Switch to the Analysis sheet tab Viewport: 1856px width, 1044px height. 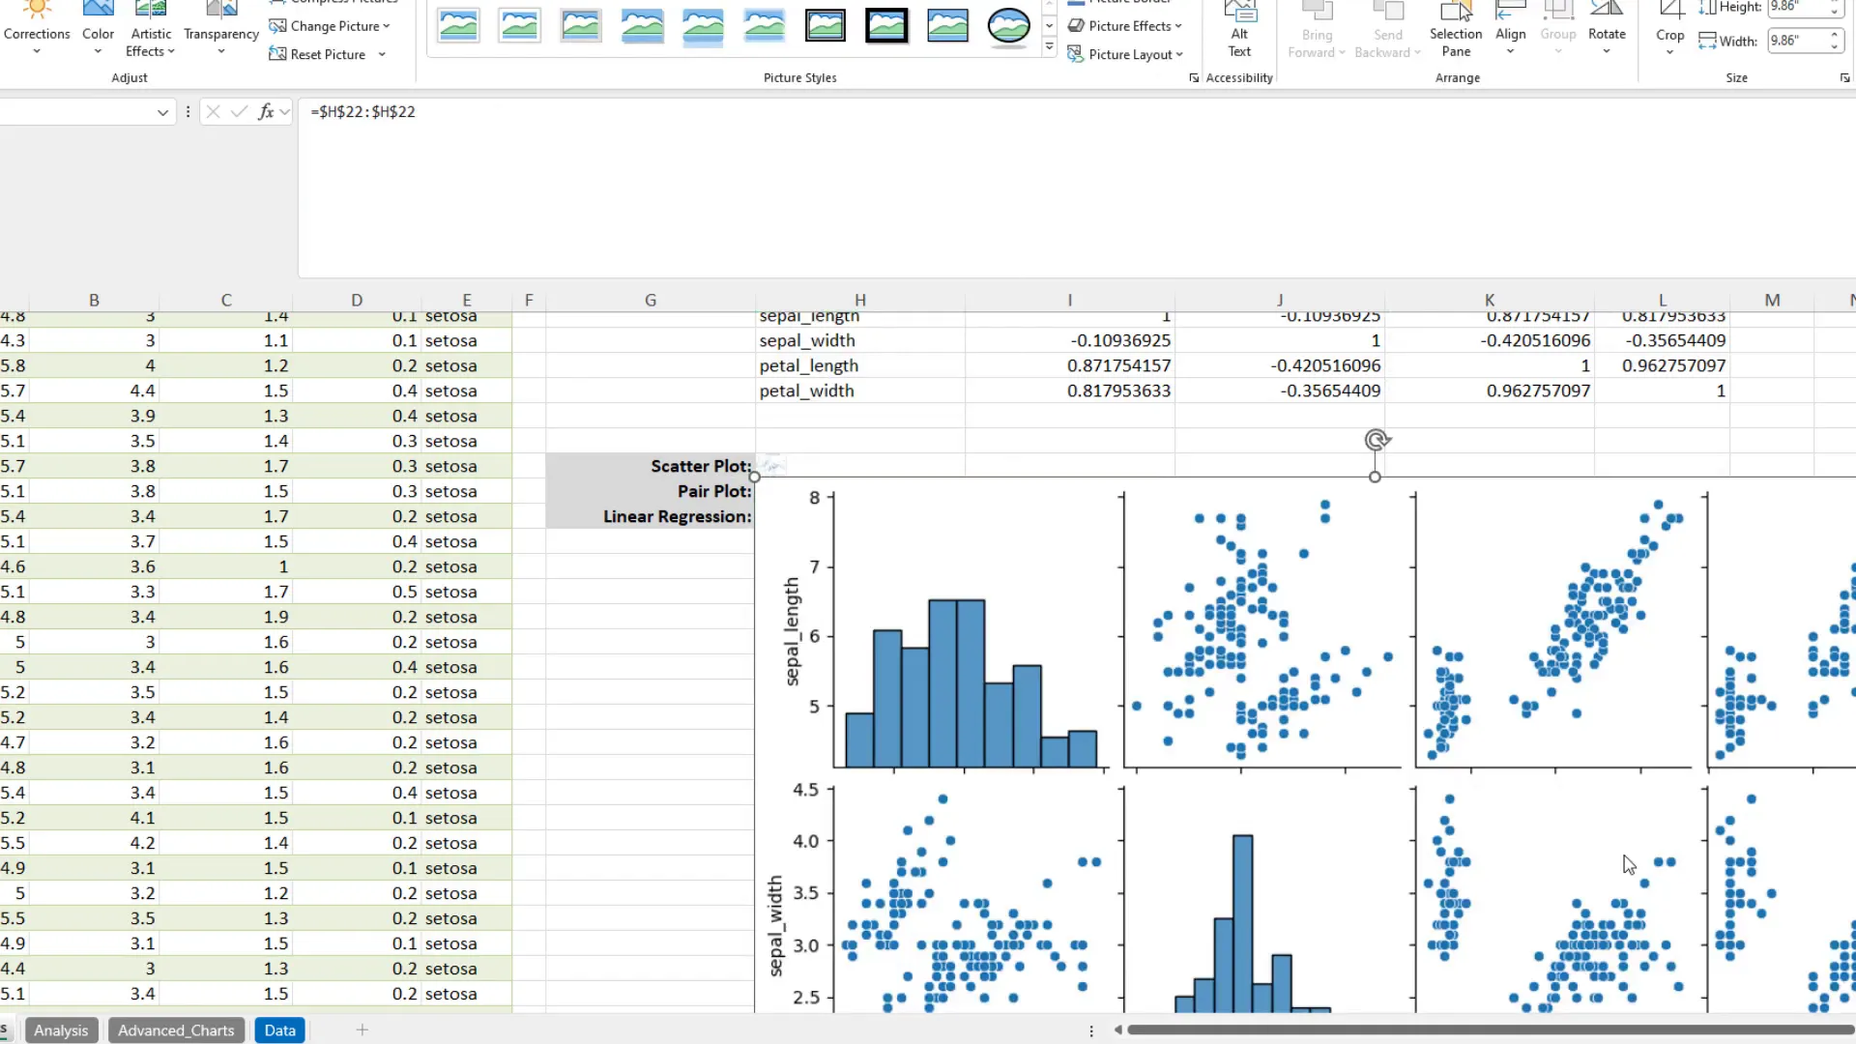coord(61,1029)
